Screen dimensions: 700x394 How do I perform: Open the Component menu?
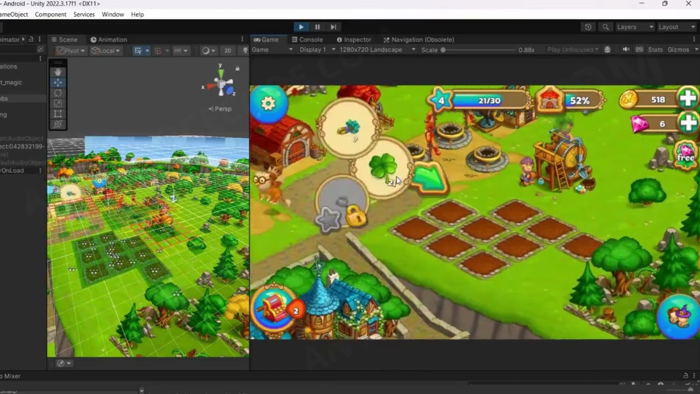click(x=50, y=15)
